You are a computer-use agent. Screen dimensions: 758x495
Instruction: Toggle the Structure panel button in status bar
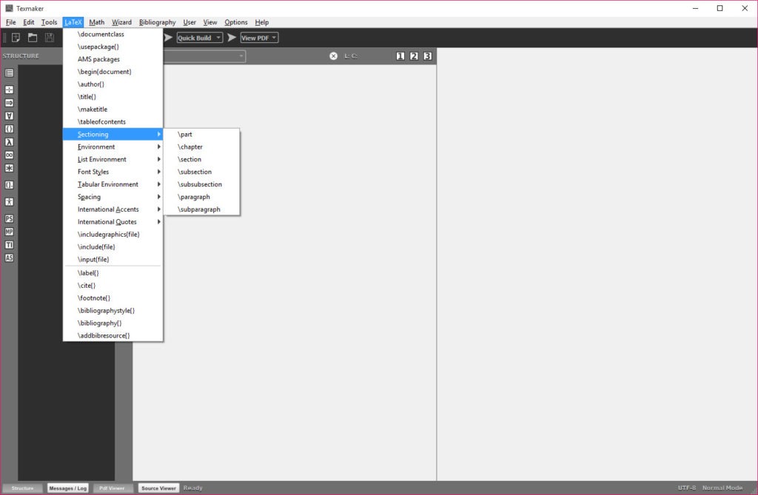(x=22, y=488)
